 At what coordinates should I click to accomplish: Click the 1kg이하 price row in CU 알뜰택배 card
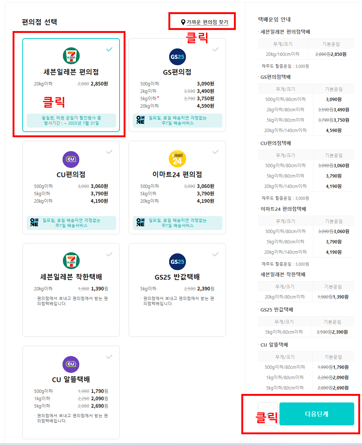point(71,398)
